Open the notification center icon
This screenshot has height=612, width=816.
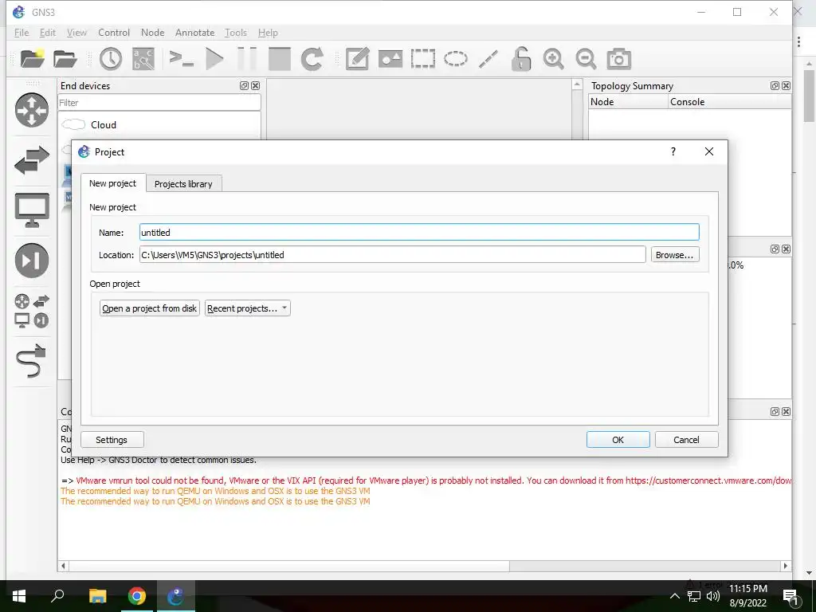point(790,596)
